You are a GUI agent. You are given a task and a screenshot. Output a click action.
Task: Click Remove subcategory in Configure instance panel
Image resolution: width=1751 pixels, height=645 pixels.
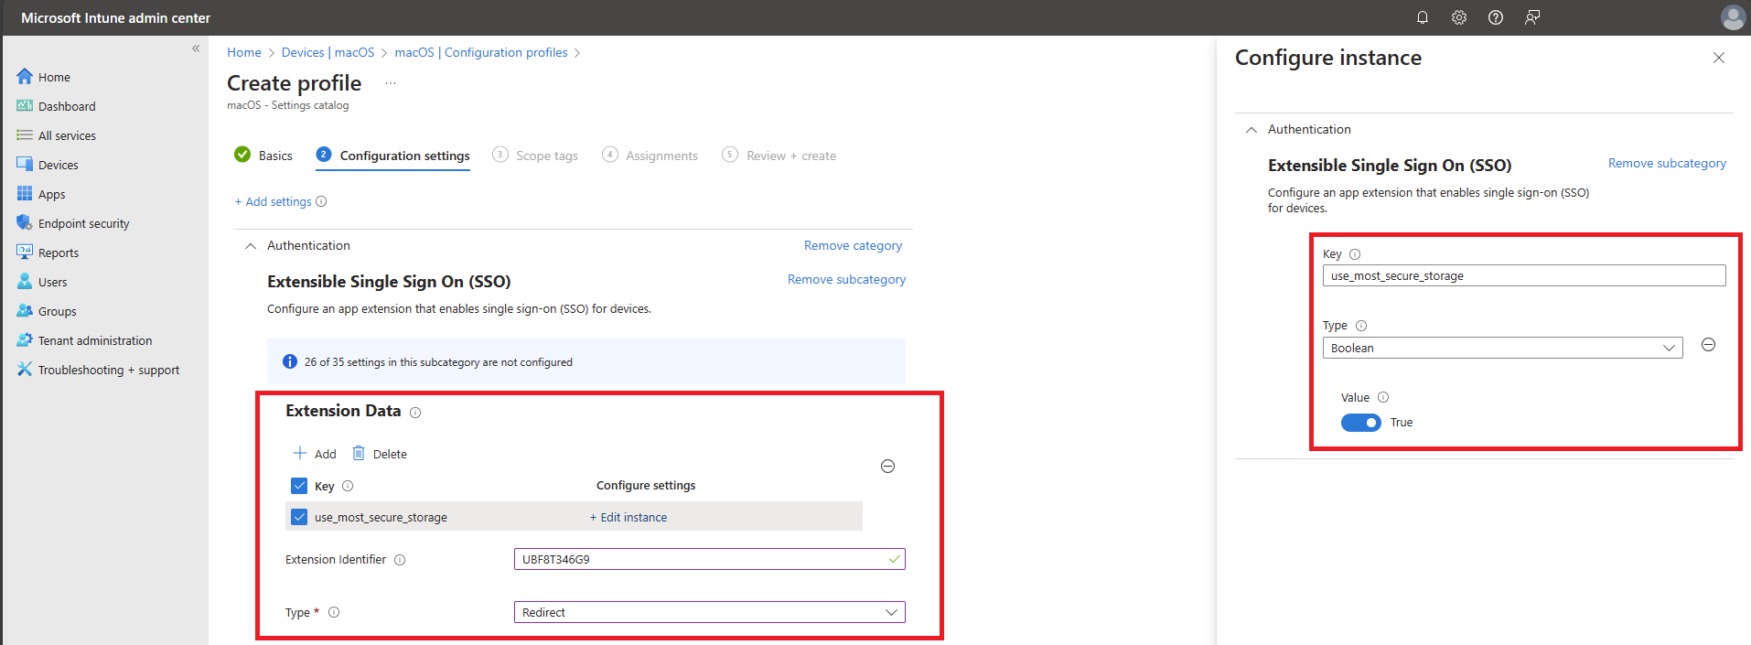(x=1667, y=163)
